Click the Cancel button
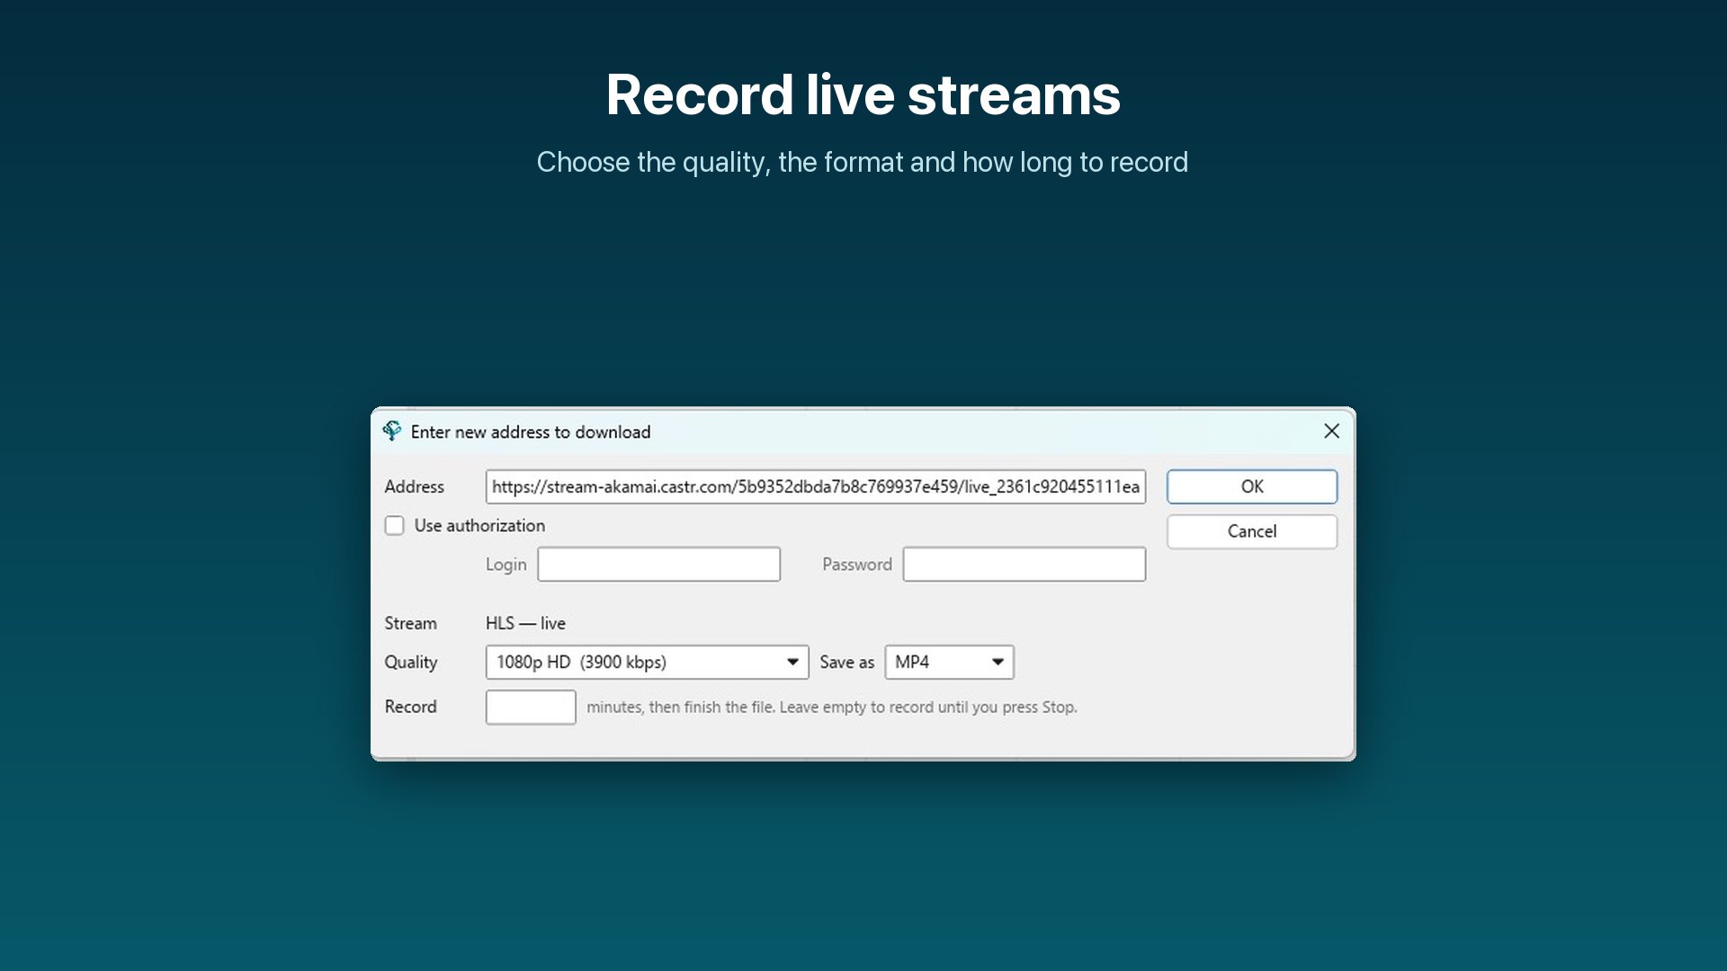Viewport: 1727px width, 971px height. tap(1252, 531)
